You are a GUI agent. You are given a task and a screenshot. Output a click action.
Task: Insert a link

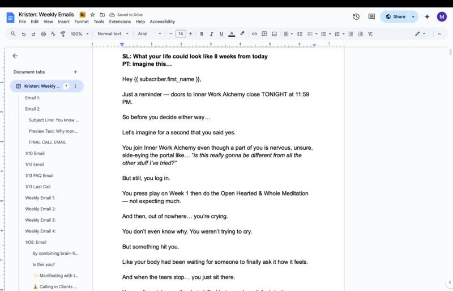[254, 34]
